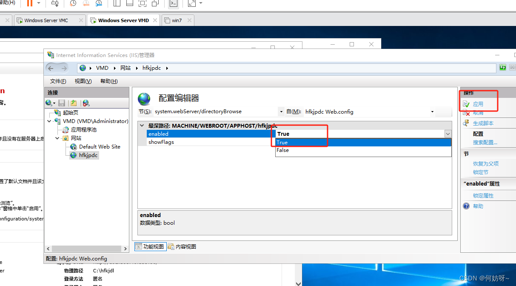Select Default Web Site in the tree

coord(100,147)
